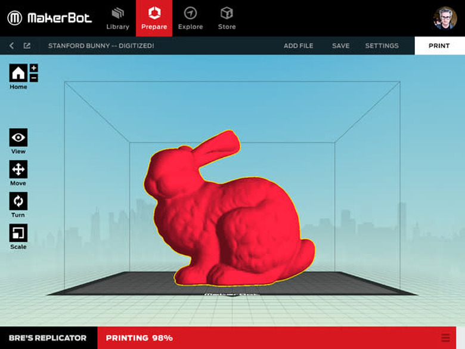The width and height of the screenshot is (465, 349).
Task: Open the View eye tool
Action: point(18,138)
